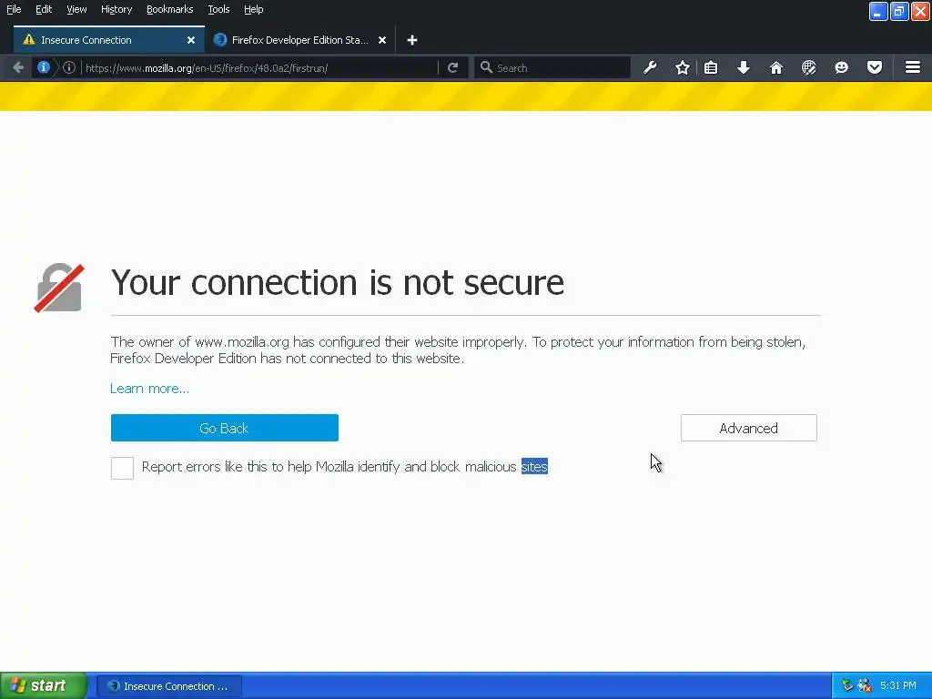Switch to the Insecure Connection tab
Image resolution: width=932 pixels, height=699 pixels.
(x=109, y=40)
